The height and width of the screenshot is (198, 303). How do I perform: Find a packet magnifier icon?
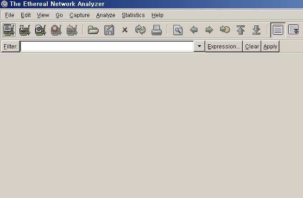178,30
